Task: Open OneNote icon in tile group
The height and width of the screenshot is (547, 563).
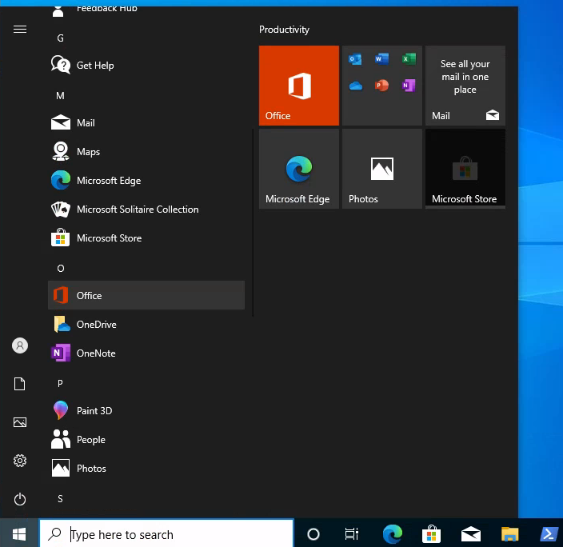Action: pyautogui.click(x=409, y=86)
